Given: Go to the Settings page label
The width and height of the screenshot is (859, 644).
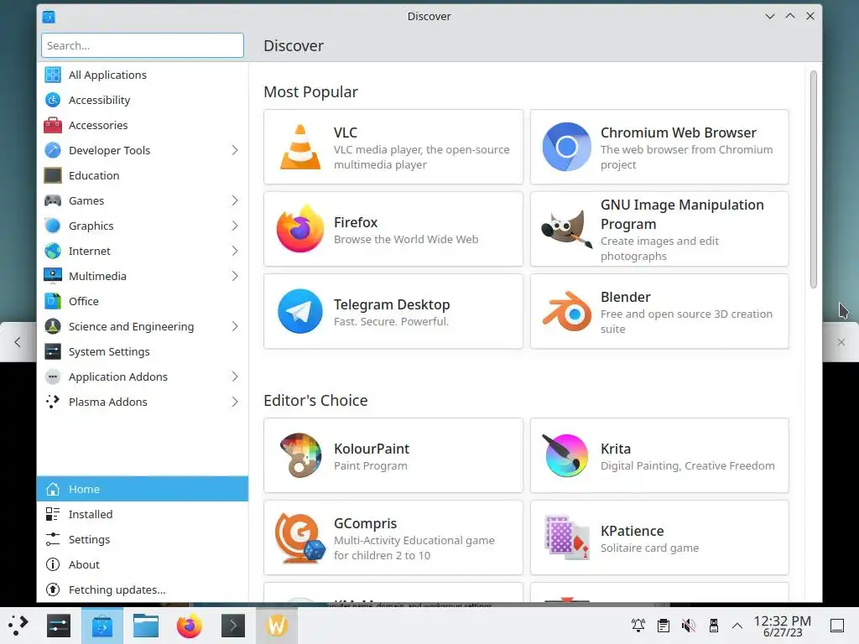Looking at the screenshot, I should tap(89, 539).
